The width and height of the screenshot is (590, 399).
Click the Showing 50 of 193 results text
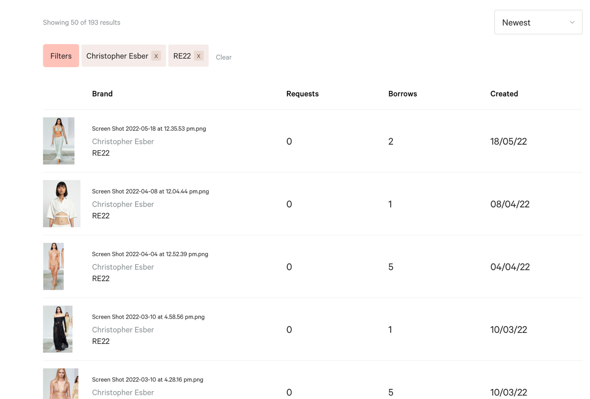(81, 22)
